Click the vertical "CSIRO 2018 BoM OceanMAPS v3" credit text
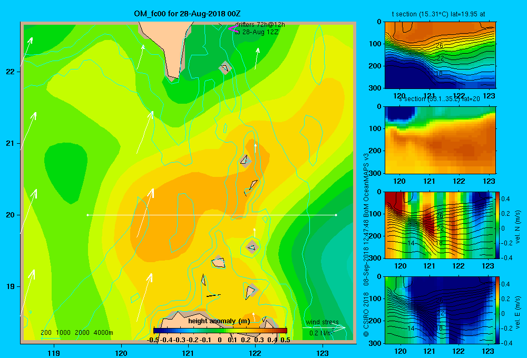Image resolution: width=527 pixels, height=358 pixels. coord(366,245)
